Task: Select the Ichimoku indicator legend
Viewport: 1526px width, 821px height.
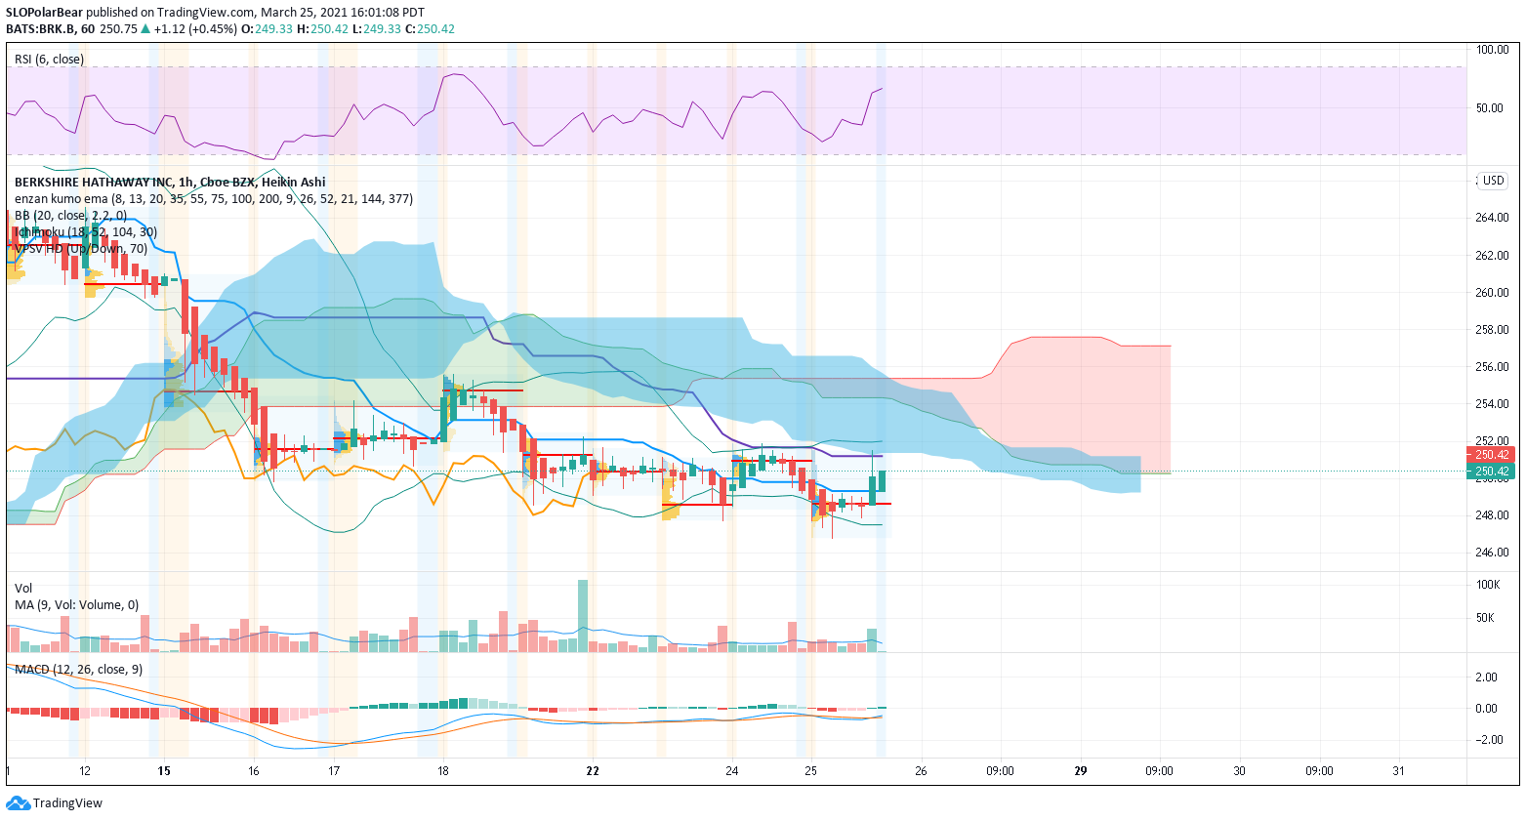Action: coord(85,231)
